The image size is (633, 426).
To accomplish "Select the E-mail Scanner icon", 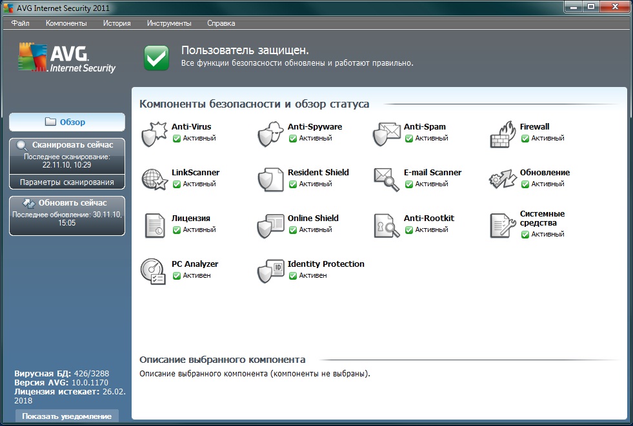I will [x=387, y=179].
